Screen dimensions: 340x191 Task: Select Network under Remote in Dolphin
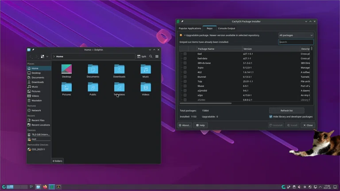click(x=39, y=111)
